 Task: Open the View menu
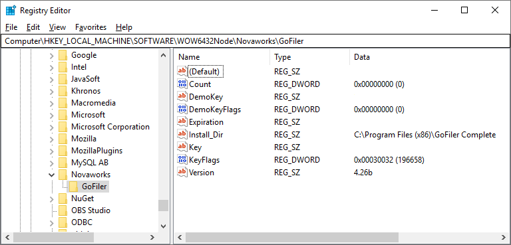pyautogui.click(x=57, y=27)
